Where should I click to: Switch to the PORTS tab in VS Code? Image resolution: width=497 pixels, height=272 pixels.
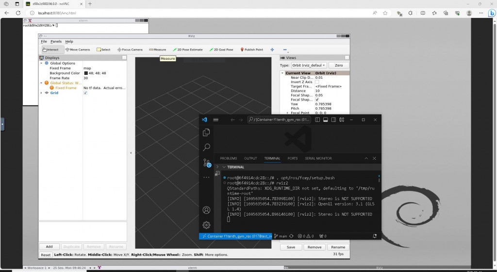pyautogui.click(x=293, y=158)
